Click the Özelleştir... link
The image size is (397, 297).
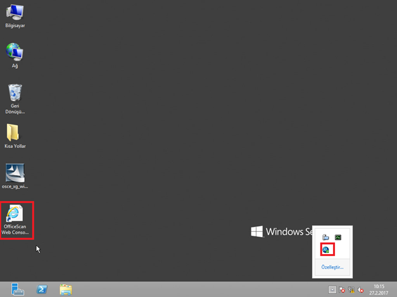pyautogui.click(x=332, y=267)
